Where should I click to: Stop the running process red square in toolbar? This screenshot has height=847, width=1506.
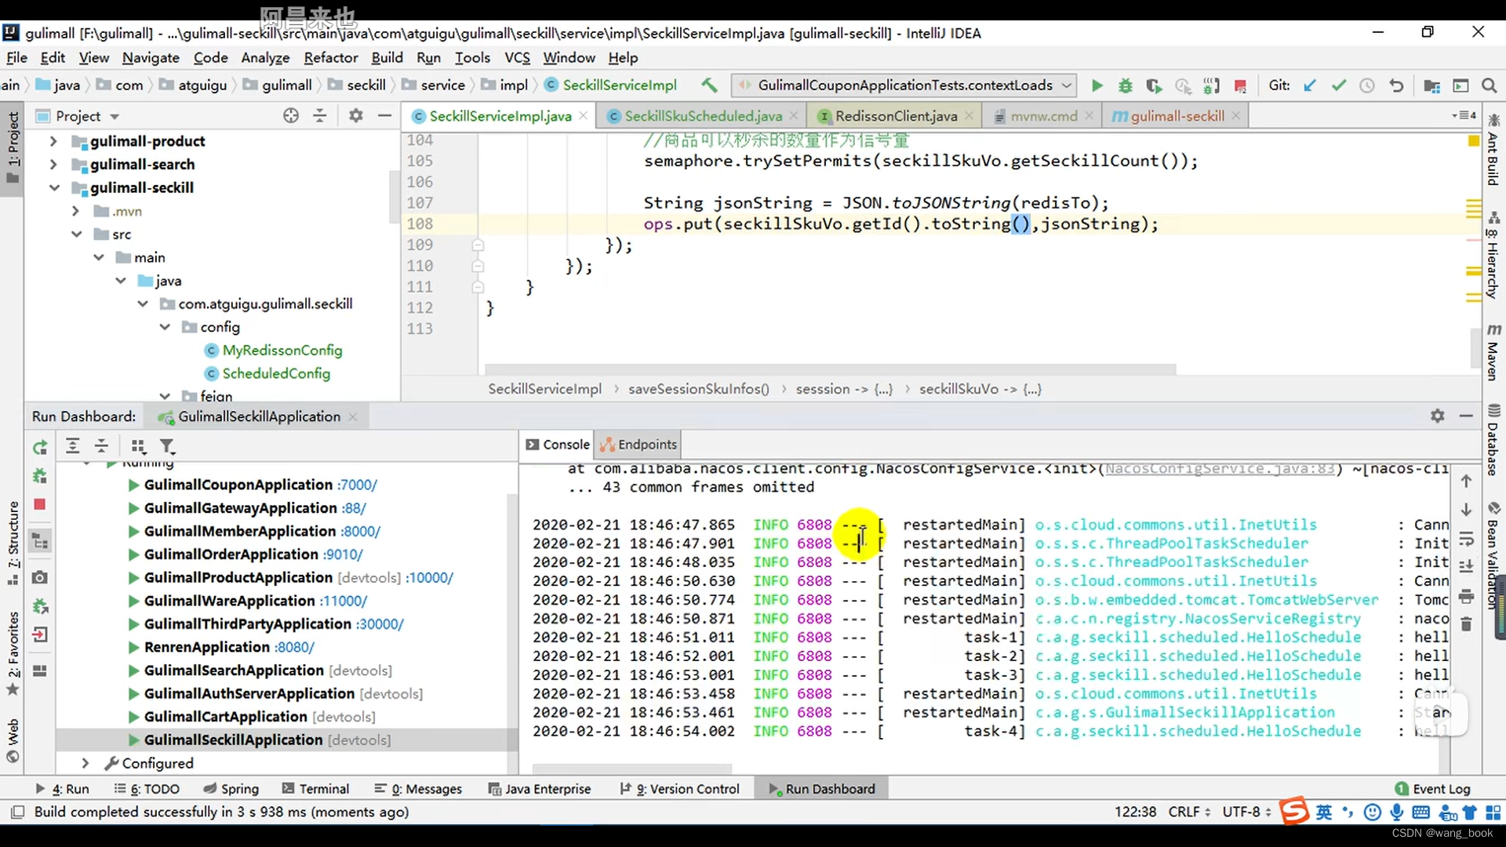tap(1240, 85)
